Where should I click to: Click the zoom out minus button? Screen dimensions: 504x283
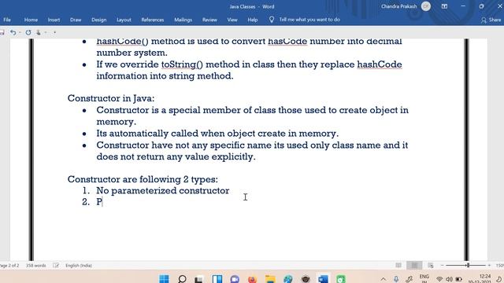tap(442, 266)
